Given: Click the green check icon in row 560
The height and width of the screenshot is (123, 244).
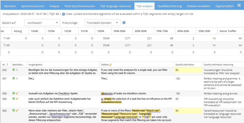Looking at the screenshot, I should (14, 110).
